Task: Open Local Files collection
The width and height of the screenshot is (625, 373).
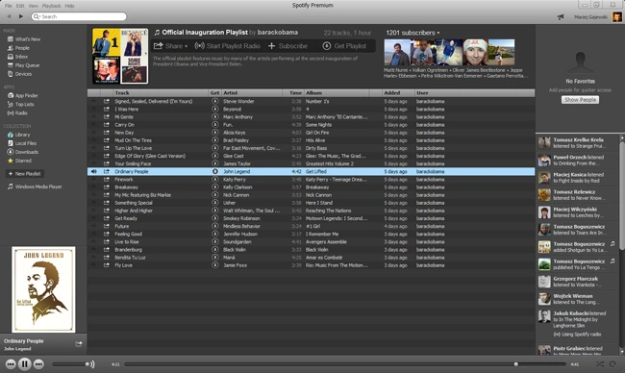Action: [x=22, y=143]
